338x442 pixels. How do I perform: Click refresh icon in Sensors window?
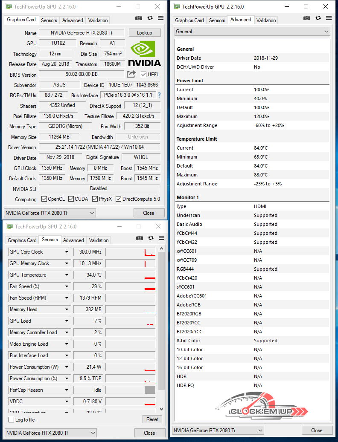(151, 238)
